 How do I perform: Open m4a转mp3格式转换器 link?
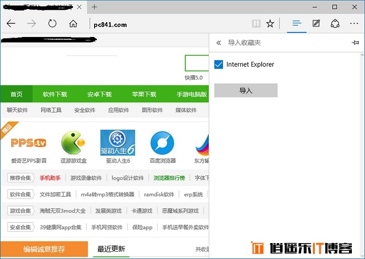[108, 194]
